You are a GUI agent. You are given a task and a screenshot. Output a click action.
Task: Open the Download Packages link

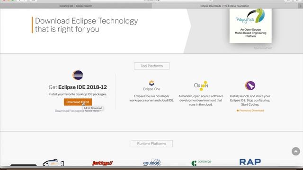69,111
